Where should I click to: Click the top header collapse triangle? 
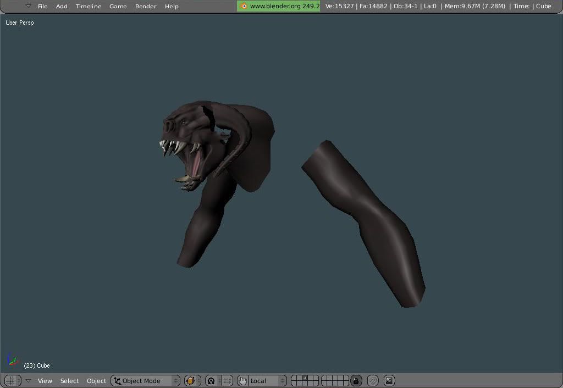(28, 6)
